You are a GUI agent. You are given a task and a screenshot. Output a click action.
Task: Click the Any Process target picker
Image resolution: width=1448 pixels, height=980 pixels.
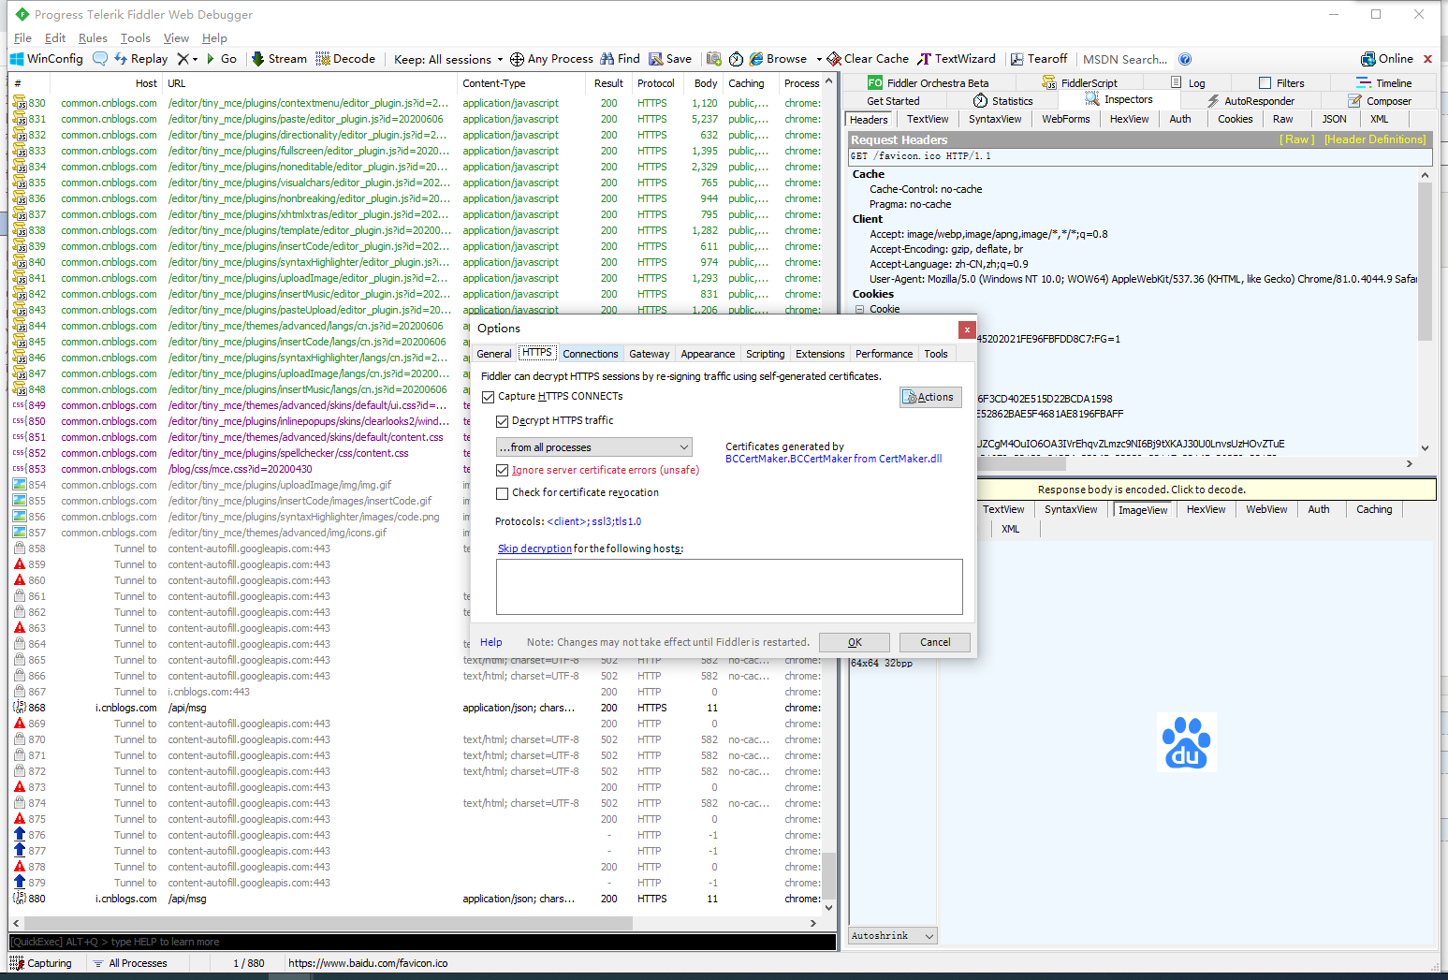tap(551, 59)
